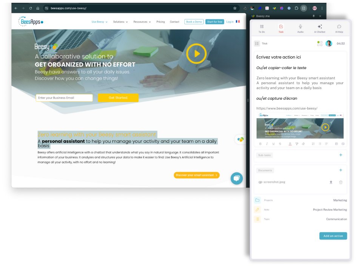Click the eraser clear-formatting icon
Viewport: 356px width, 273px height.
[x=303, y=144]
